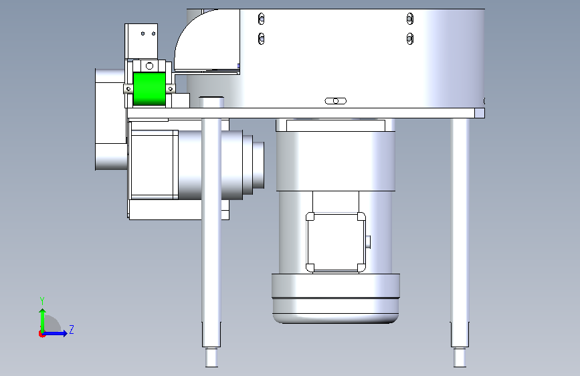Select the upper-left slotted hole on housing
The width and height of the screenshot is (580, 376).
261,19
